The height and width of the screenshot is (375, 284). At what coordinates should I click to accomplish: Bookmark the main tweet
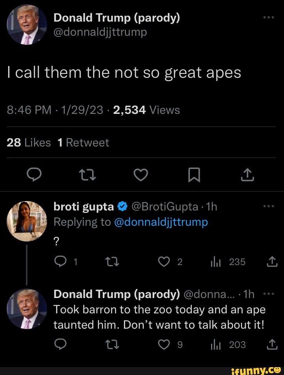click(x=194, y=175)
